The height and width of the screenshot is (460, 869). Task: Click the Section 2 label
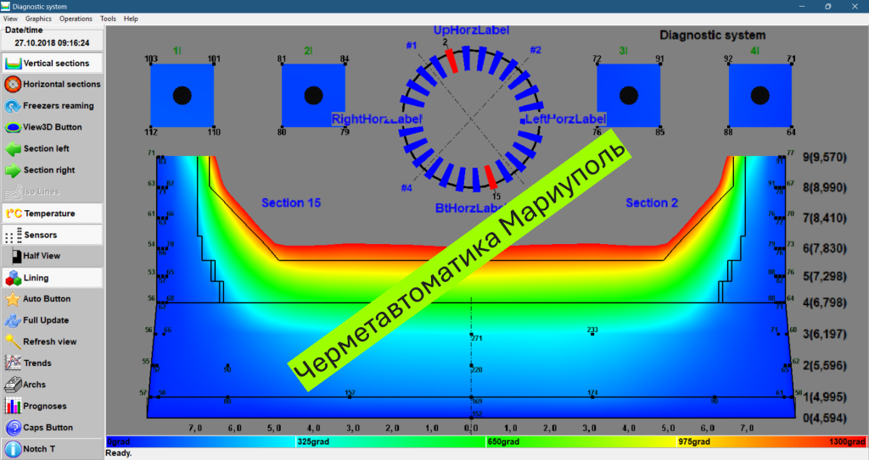point(652,203)
